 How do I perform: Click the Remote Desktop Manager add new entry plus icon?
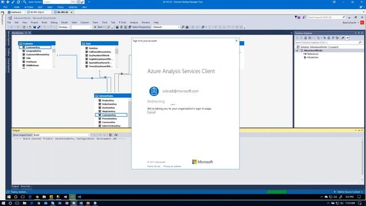7,2
